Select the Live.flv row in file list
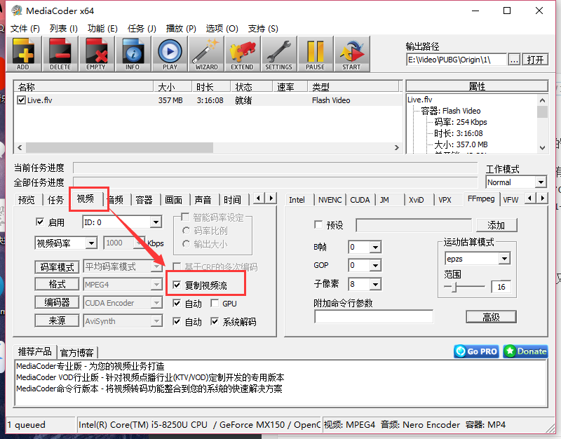The height and width of the screenshot is (439, 561). (208, 100)
